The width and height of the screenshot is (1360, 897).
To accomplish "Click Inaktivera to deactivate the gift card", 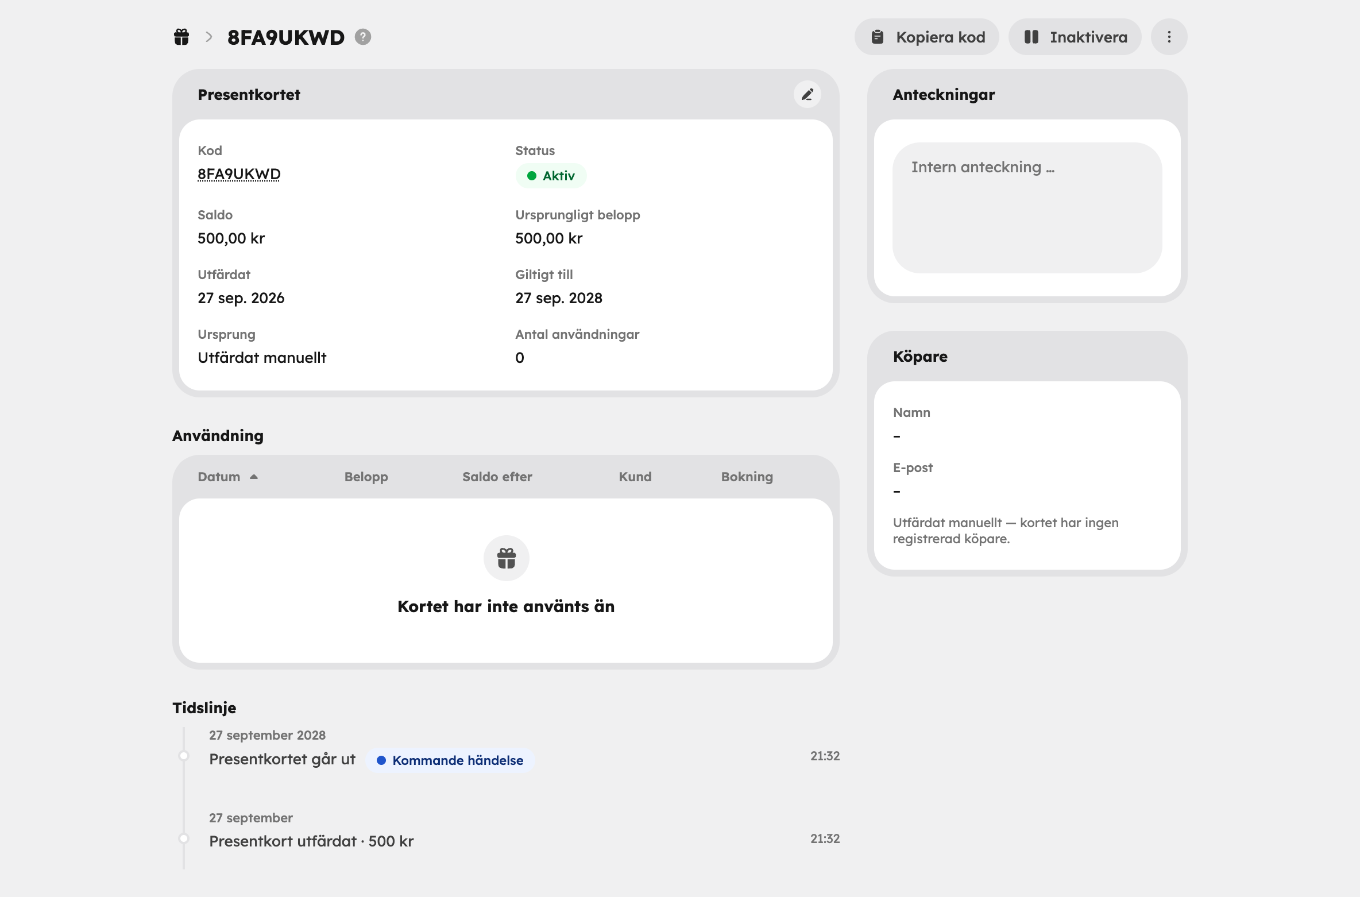I will pyautogui.click(x=1075, y=37).
